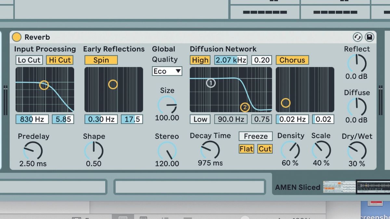The height and width of the screenshot is (219, 390).
Task: Click the 830 Hz frequency field
Action: pos(32,119)
